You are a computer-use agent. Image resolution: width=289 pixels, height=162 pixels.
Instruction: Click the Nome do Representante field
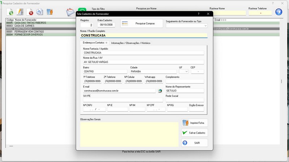[x=185, y=91]
